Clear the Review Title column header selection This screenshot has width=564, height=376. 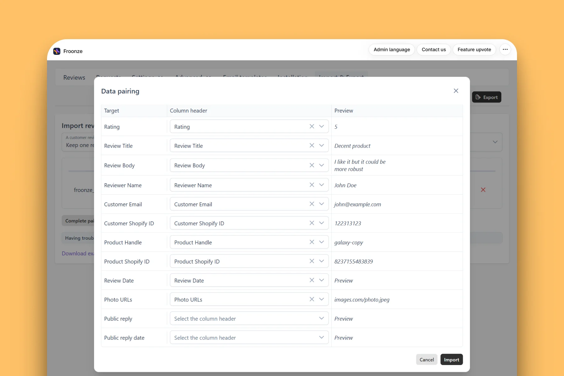312,145
